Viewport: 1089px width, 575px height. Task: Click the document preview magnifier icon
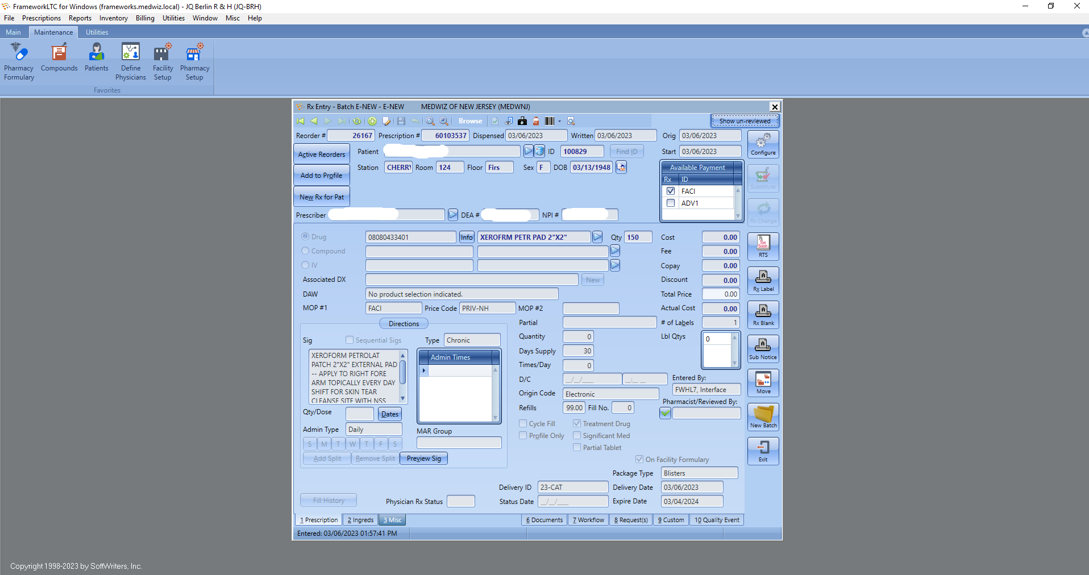pyautogui.click(x=571, y=121)
